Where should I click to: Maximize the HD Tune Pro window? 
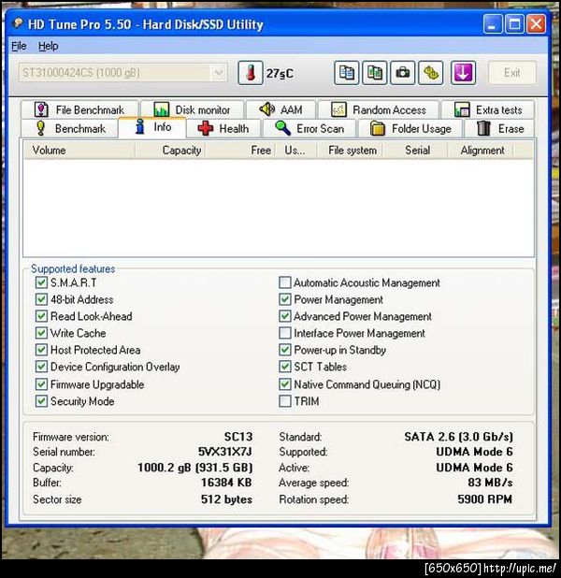pos(514,24)
